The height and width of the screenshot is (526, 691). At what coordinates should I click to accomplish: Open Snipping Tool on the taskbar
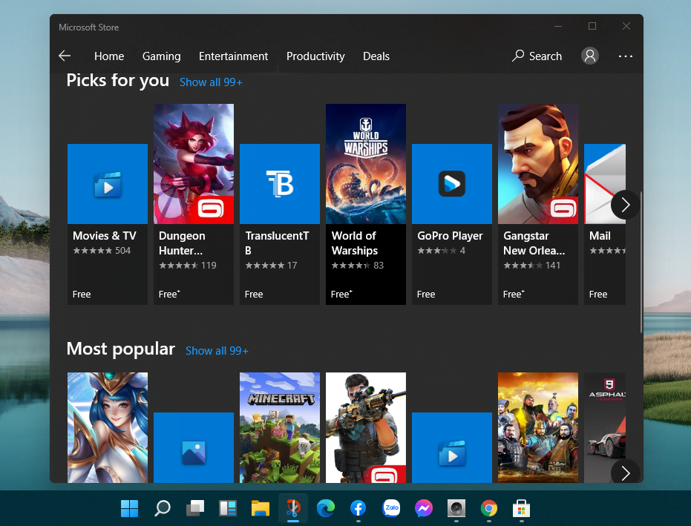point(293,508)
